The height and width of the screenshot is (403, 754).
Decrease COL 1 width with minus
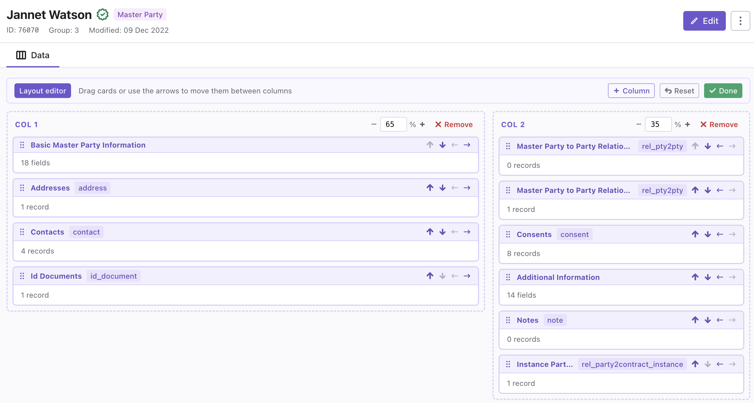coord(374,124)
